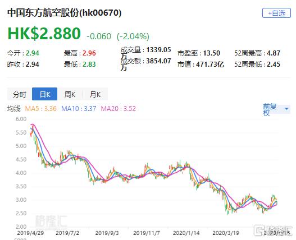Image resolution: width=296 pixels, height=240 pixels.
Task: Click the 5.50 price axis label
Action: (x=21, y=132)
